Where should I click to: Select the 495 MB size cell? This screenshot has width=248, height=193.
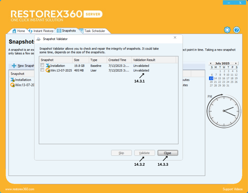[79, 70]
